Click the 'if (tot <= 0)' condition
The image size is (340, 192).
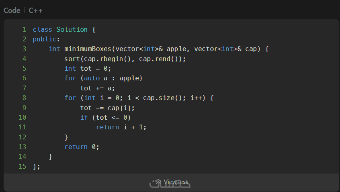(x=105, y=117)
